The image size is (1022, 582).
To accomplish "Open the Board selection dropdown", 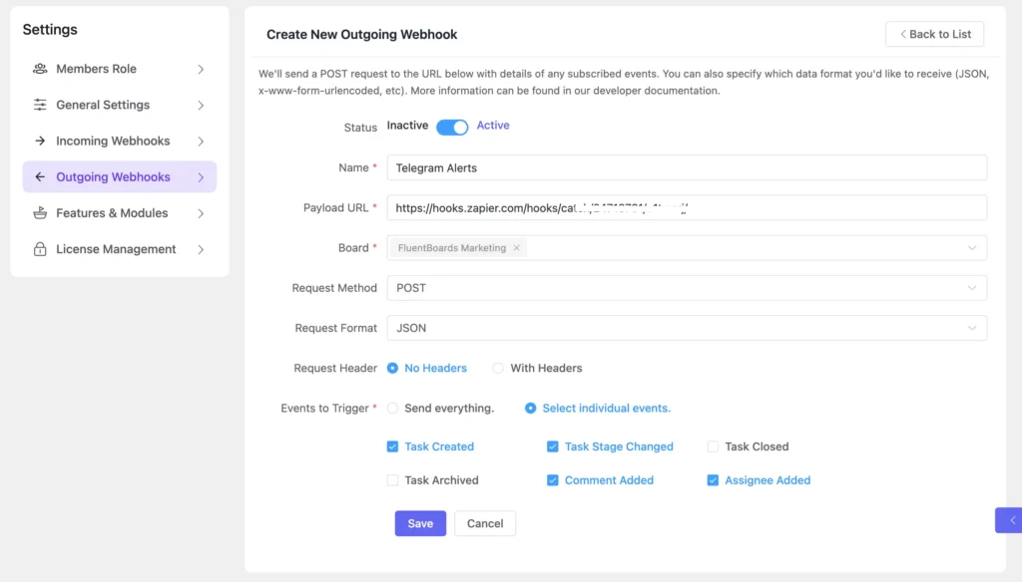I will [x=749, y=248].
